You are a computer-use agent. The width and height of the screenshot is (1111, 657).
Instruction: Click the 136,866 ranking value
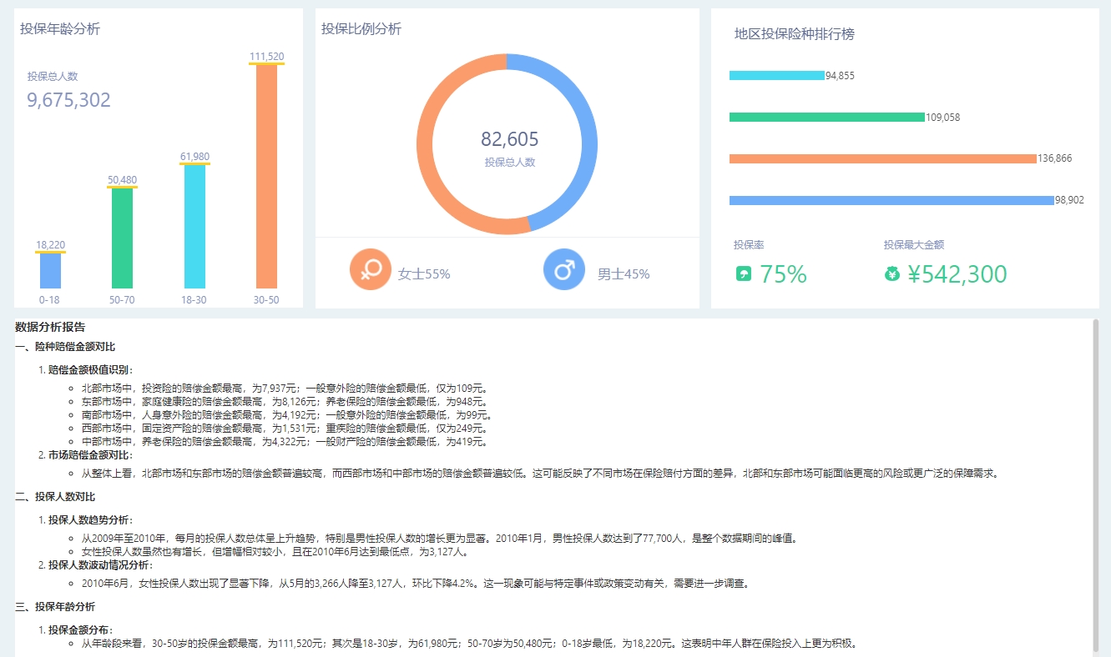coord(1055,158)
